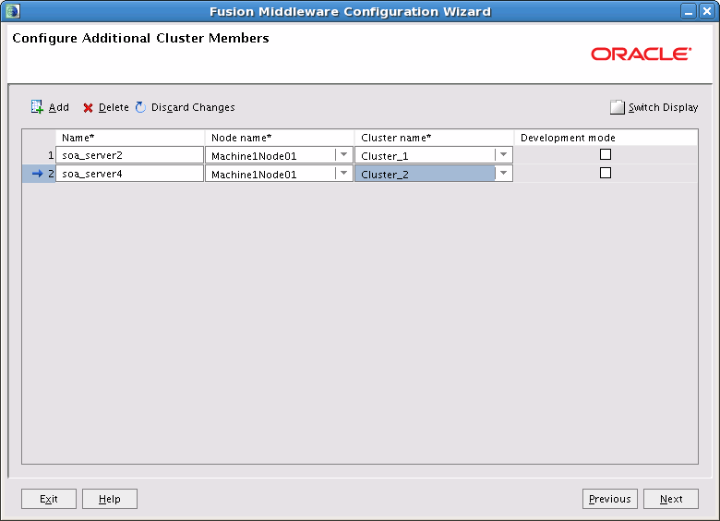The height and width of the screenshot is (521, 720).
Task: Edit the soa_server4 name field
Action: point(129,174)
